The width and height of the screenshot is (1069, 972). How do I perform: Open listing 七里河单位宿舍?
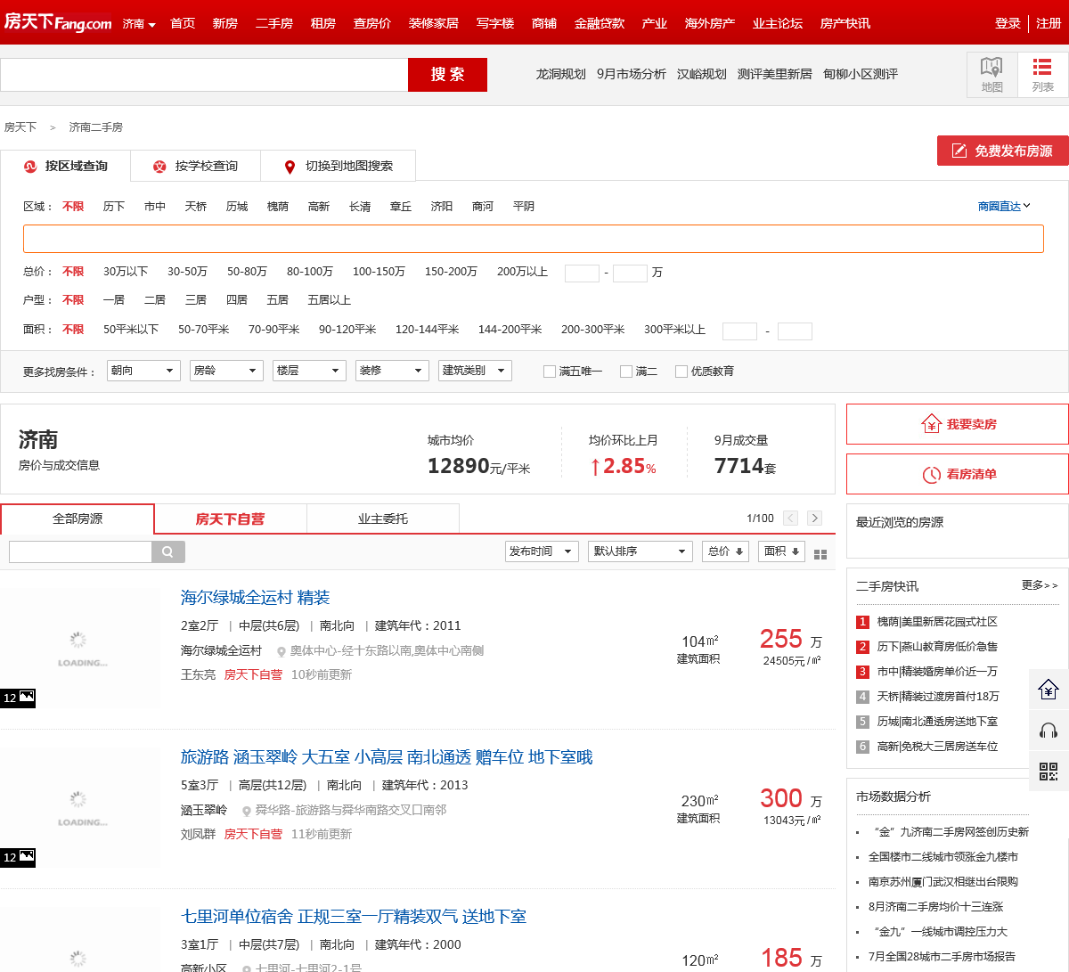354,916
